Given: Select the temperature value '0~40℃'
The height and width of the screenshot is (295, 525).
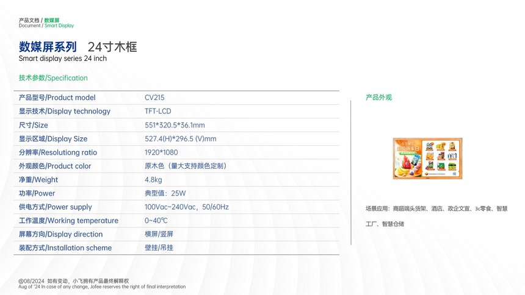Looking at the screenshot, I should (156, 221).
